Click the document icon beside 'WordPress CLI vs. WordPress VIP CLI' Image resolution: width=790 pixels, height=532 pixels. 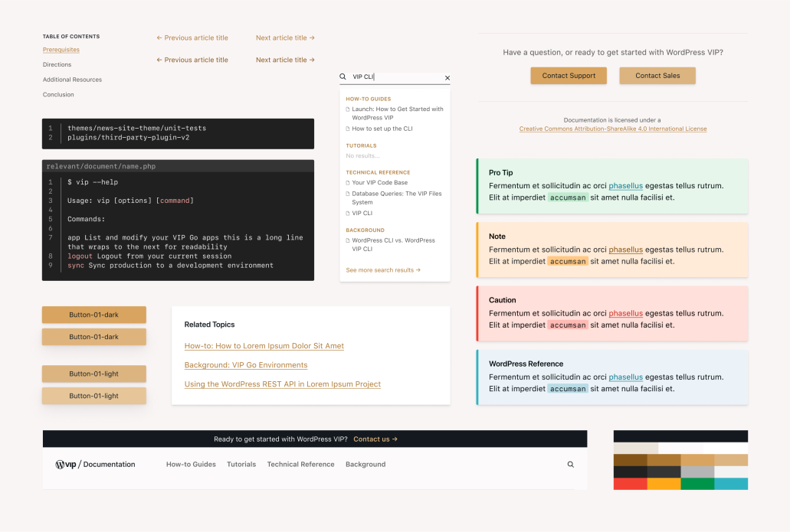pos(348,240)
